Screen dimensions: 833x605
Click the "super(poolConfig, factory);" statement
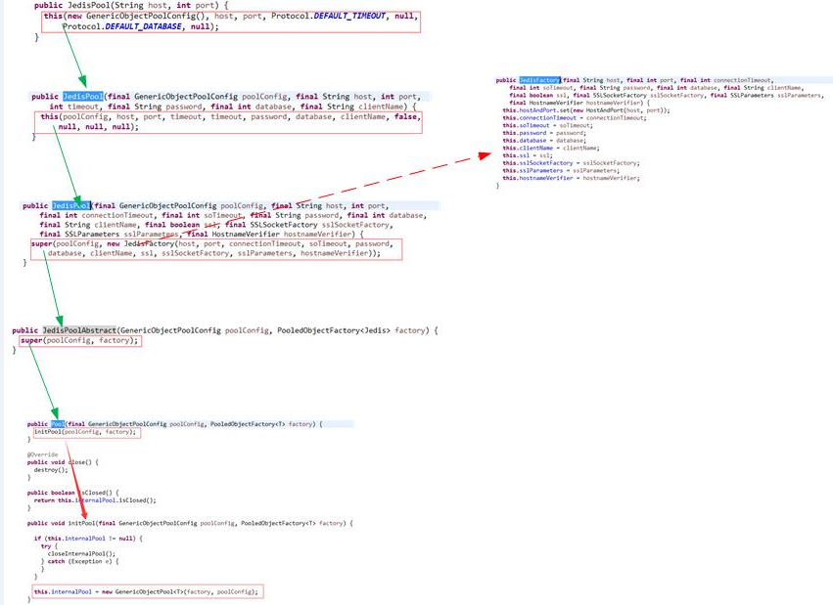point(79,340)
